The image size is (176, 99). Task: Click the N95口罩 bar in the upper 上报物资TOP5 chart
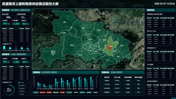4,47
